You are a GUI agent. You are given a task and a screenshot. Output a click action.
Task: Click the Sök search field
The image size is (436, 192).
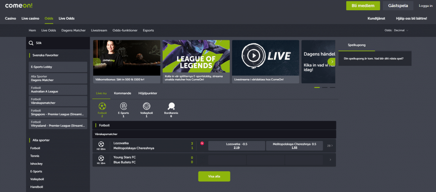click(x=58, y=43)
